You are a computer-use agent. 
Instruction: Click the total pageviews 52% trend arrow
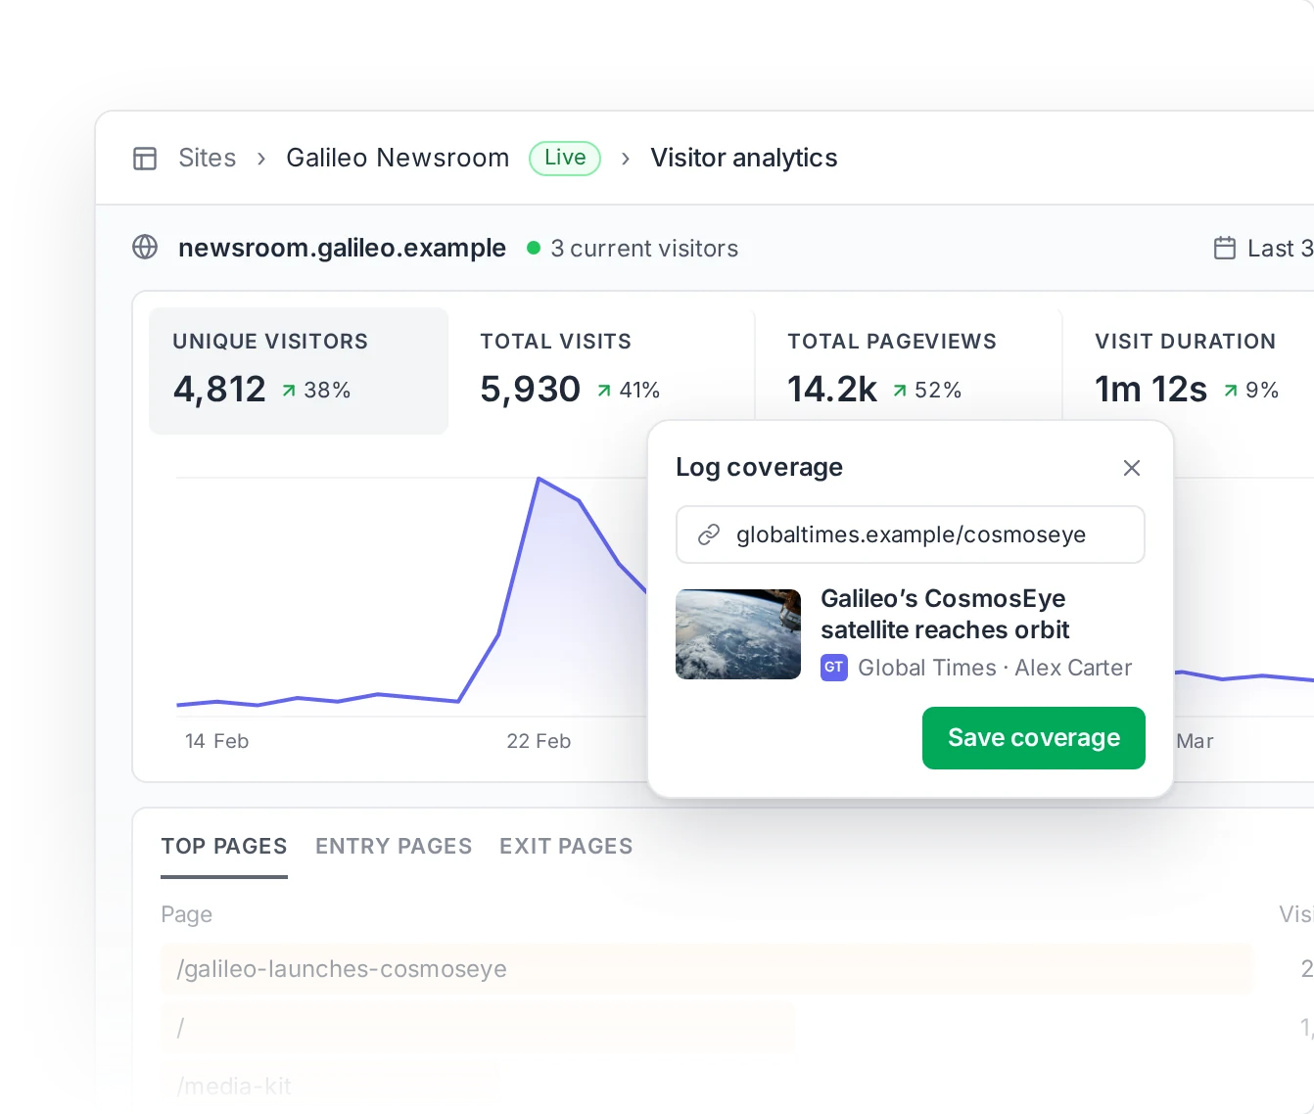[900, 391]
